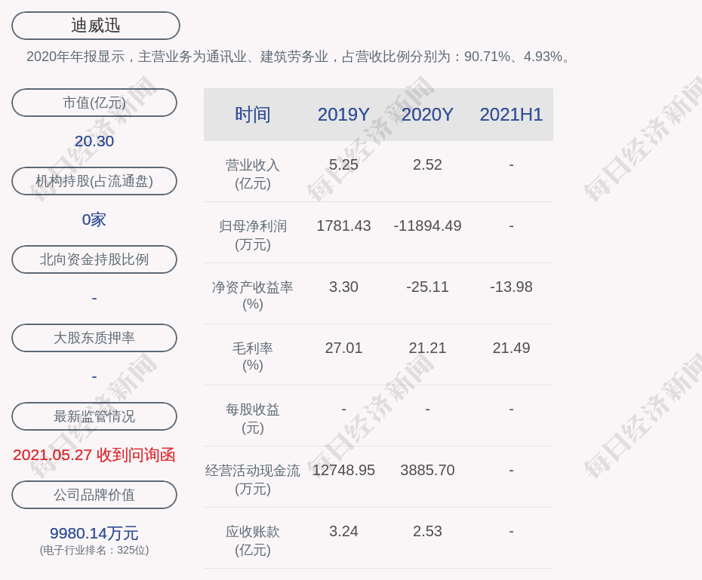The image size is (702, 580).
Task: Select the market value figure 20.30
Action: tap(94, 141)
